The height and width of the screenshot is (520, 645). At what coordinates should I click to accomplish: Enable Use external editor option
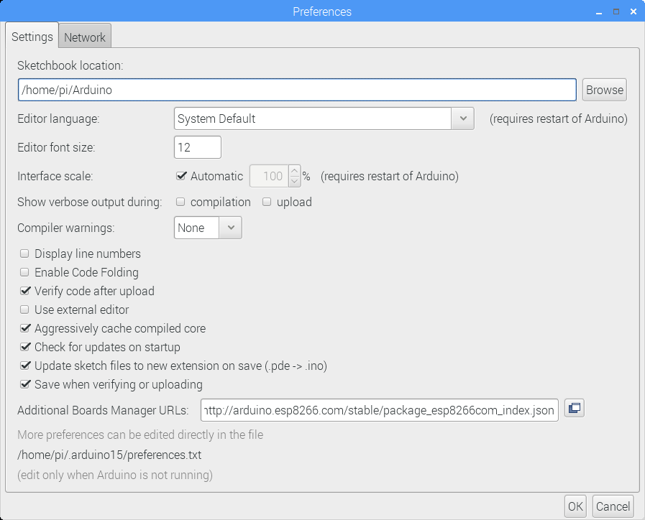[x=24, y=310]
